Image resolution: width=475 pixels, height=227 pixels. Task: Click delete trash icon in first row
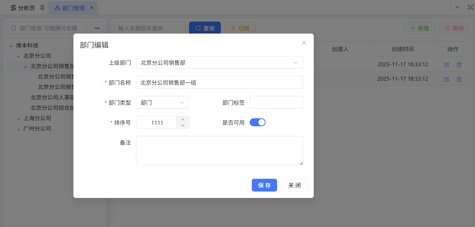click(459, 65)
